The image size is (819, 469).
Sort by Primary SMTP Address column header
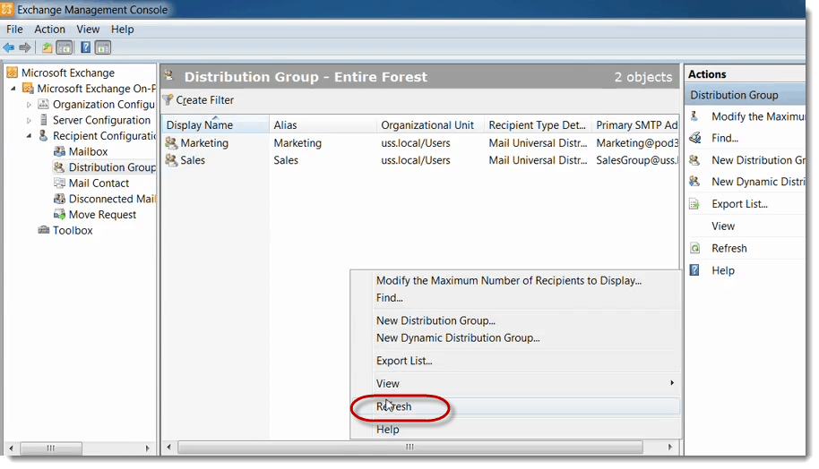[x=635, y=125]
